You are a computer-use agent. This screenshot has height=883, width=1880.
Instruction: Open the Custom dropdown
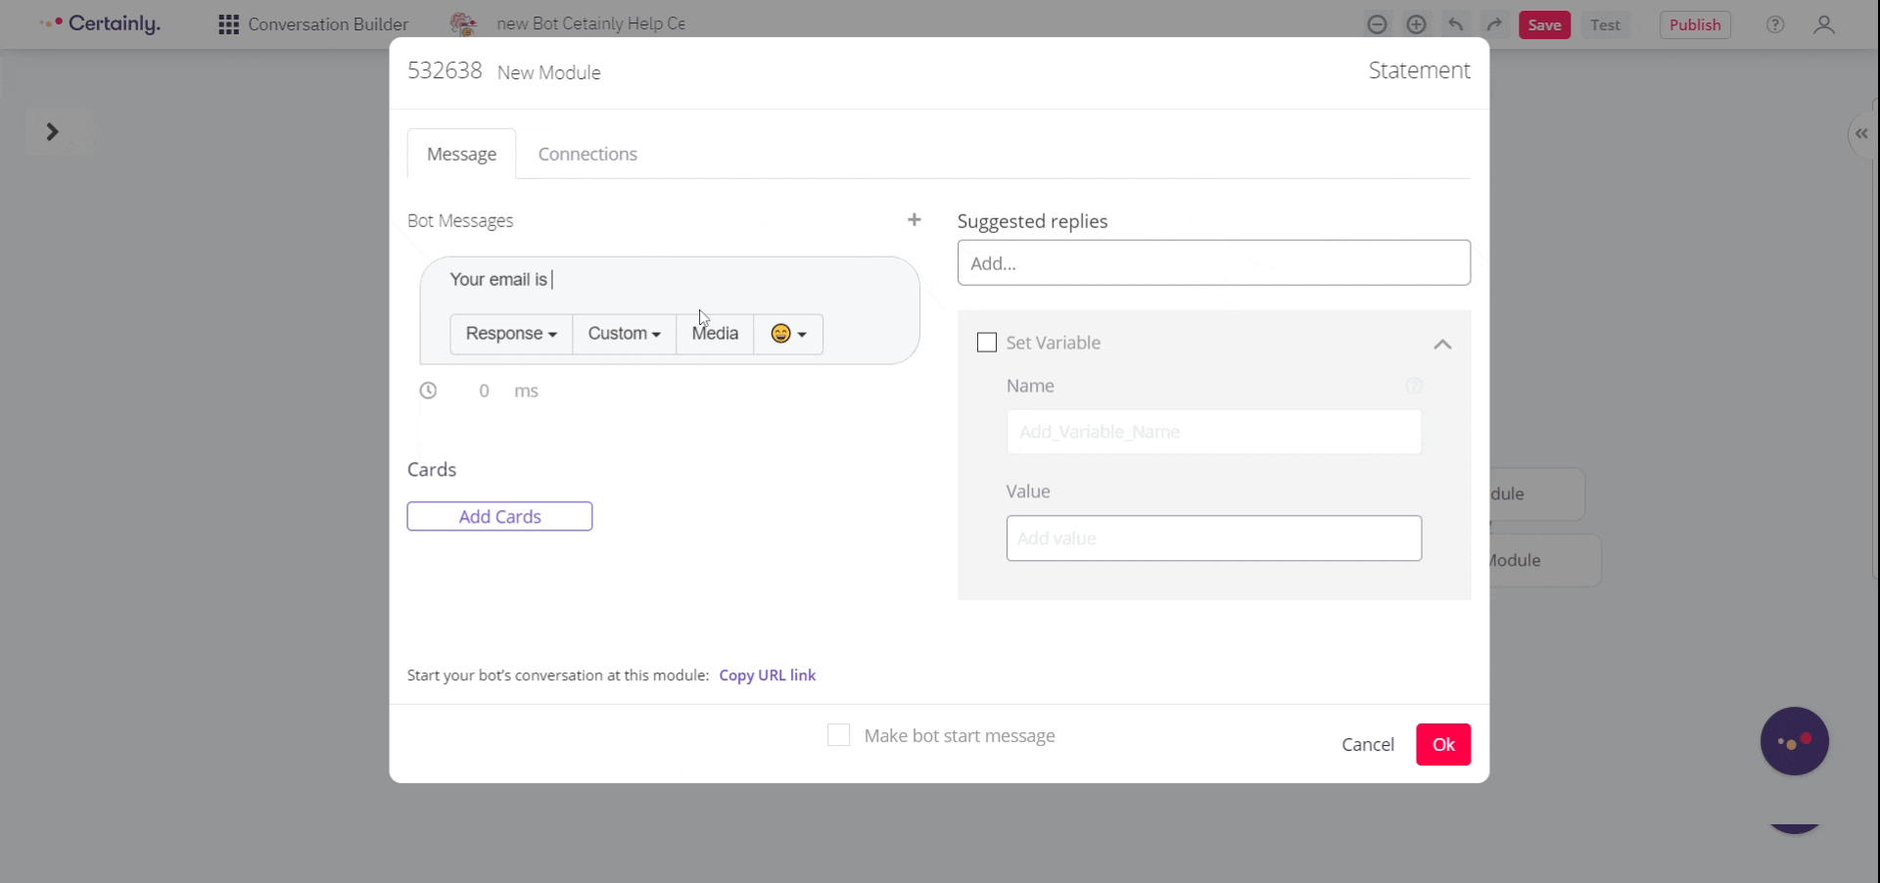624,334
